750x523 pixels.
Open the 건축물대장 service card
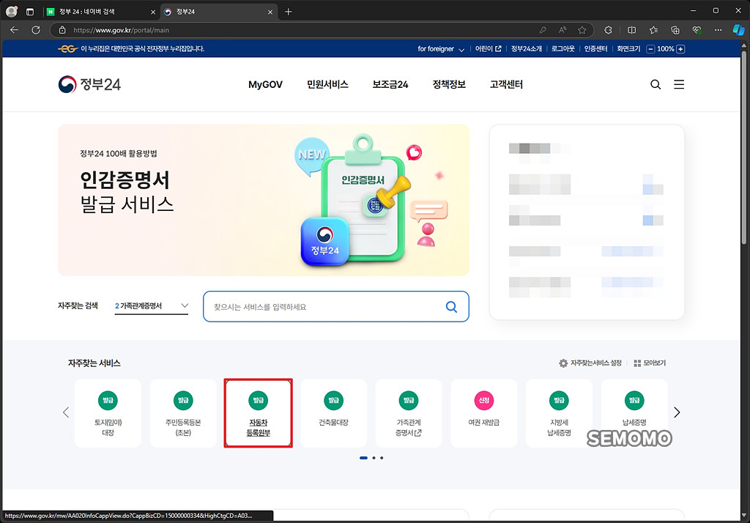pos(333,413)
